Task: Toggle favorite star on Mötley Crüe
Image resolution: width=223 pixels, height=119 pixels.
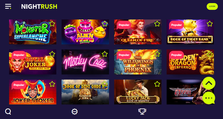Action: (x=105, y=54)
